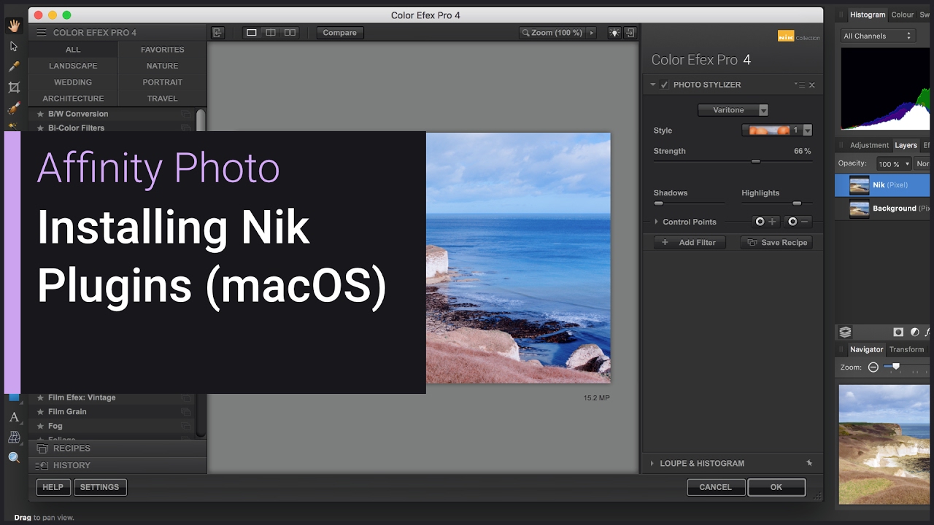Expand the History panel
Screen dimensions: 934x525
pos(117,465)
